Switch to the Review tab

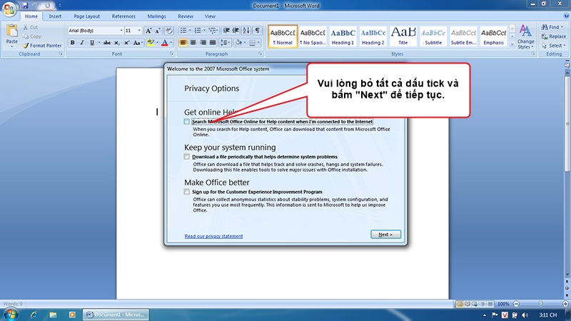[186, 16]
